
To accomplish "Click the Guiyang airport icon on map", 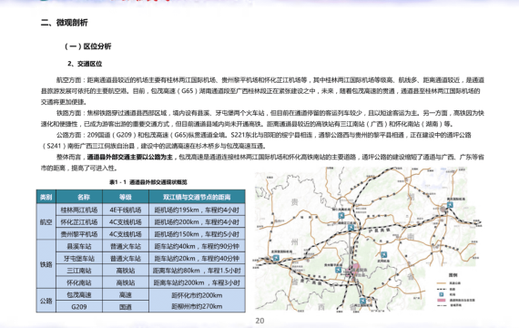I will 276,258.
